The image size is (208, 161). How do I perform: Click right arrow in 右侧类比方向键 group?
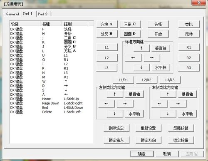(178, 104)
